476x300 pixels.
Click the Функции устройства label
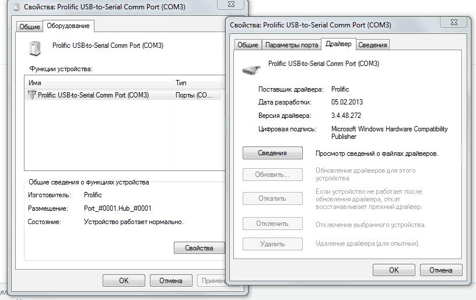click(61, 69)
